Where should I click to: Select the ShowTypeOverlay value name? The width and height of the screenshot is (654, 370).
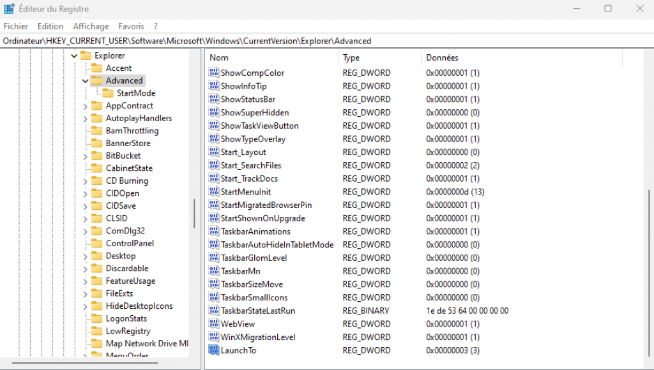(253, 139)
